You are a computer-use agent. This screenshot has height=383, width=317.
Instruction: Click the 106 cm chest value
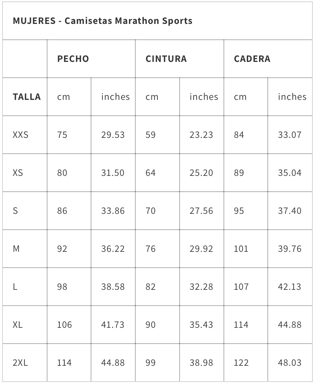[x=64, y=325]
